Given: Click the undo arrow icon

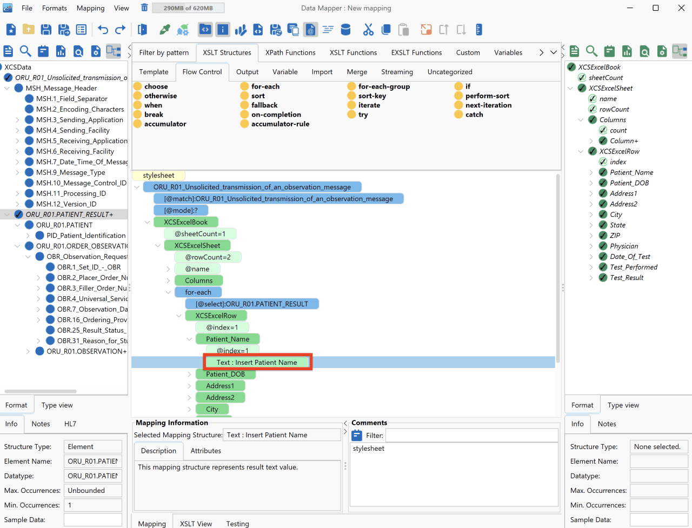Looking at the screenshot, I should (103, 30).
